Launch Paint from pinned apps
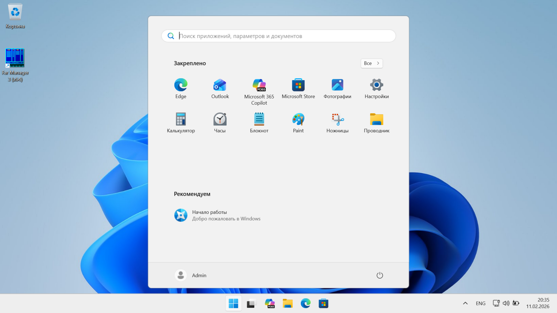The width and height of the screenshot is (557, 313). pos(298,123)
